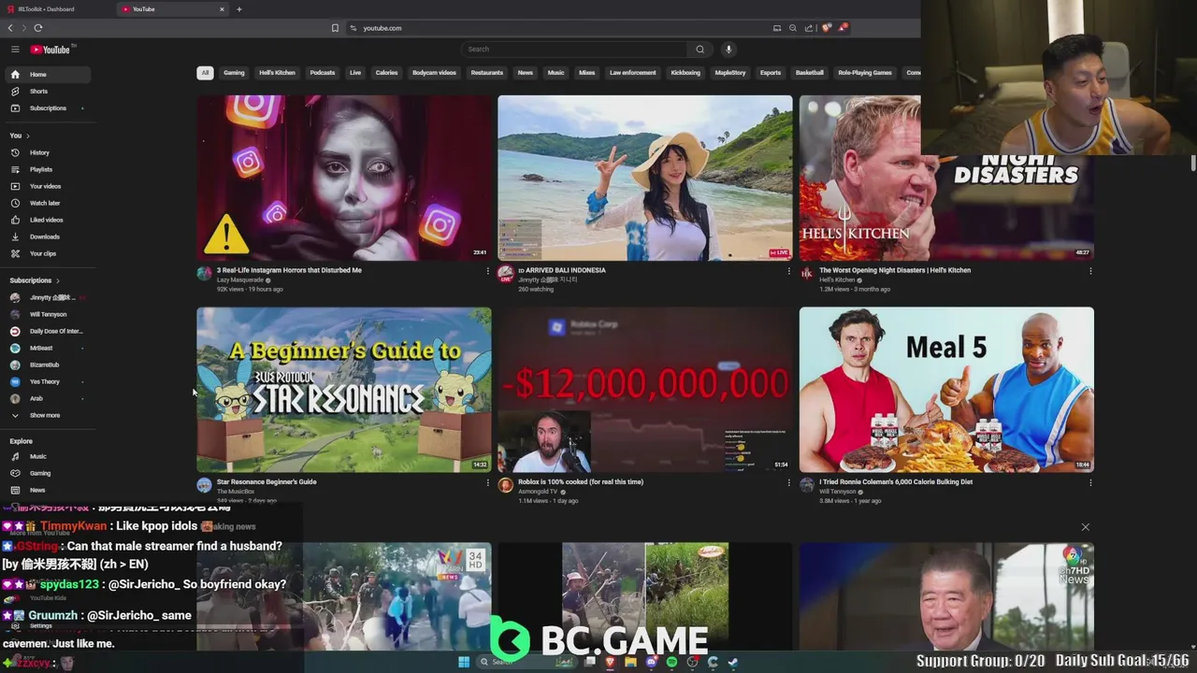Open the Windows Start button
This screenshot has width=1197, height=673.
463,662
